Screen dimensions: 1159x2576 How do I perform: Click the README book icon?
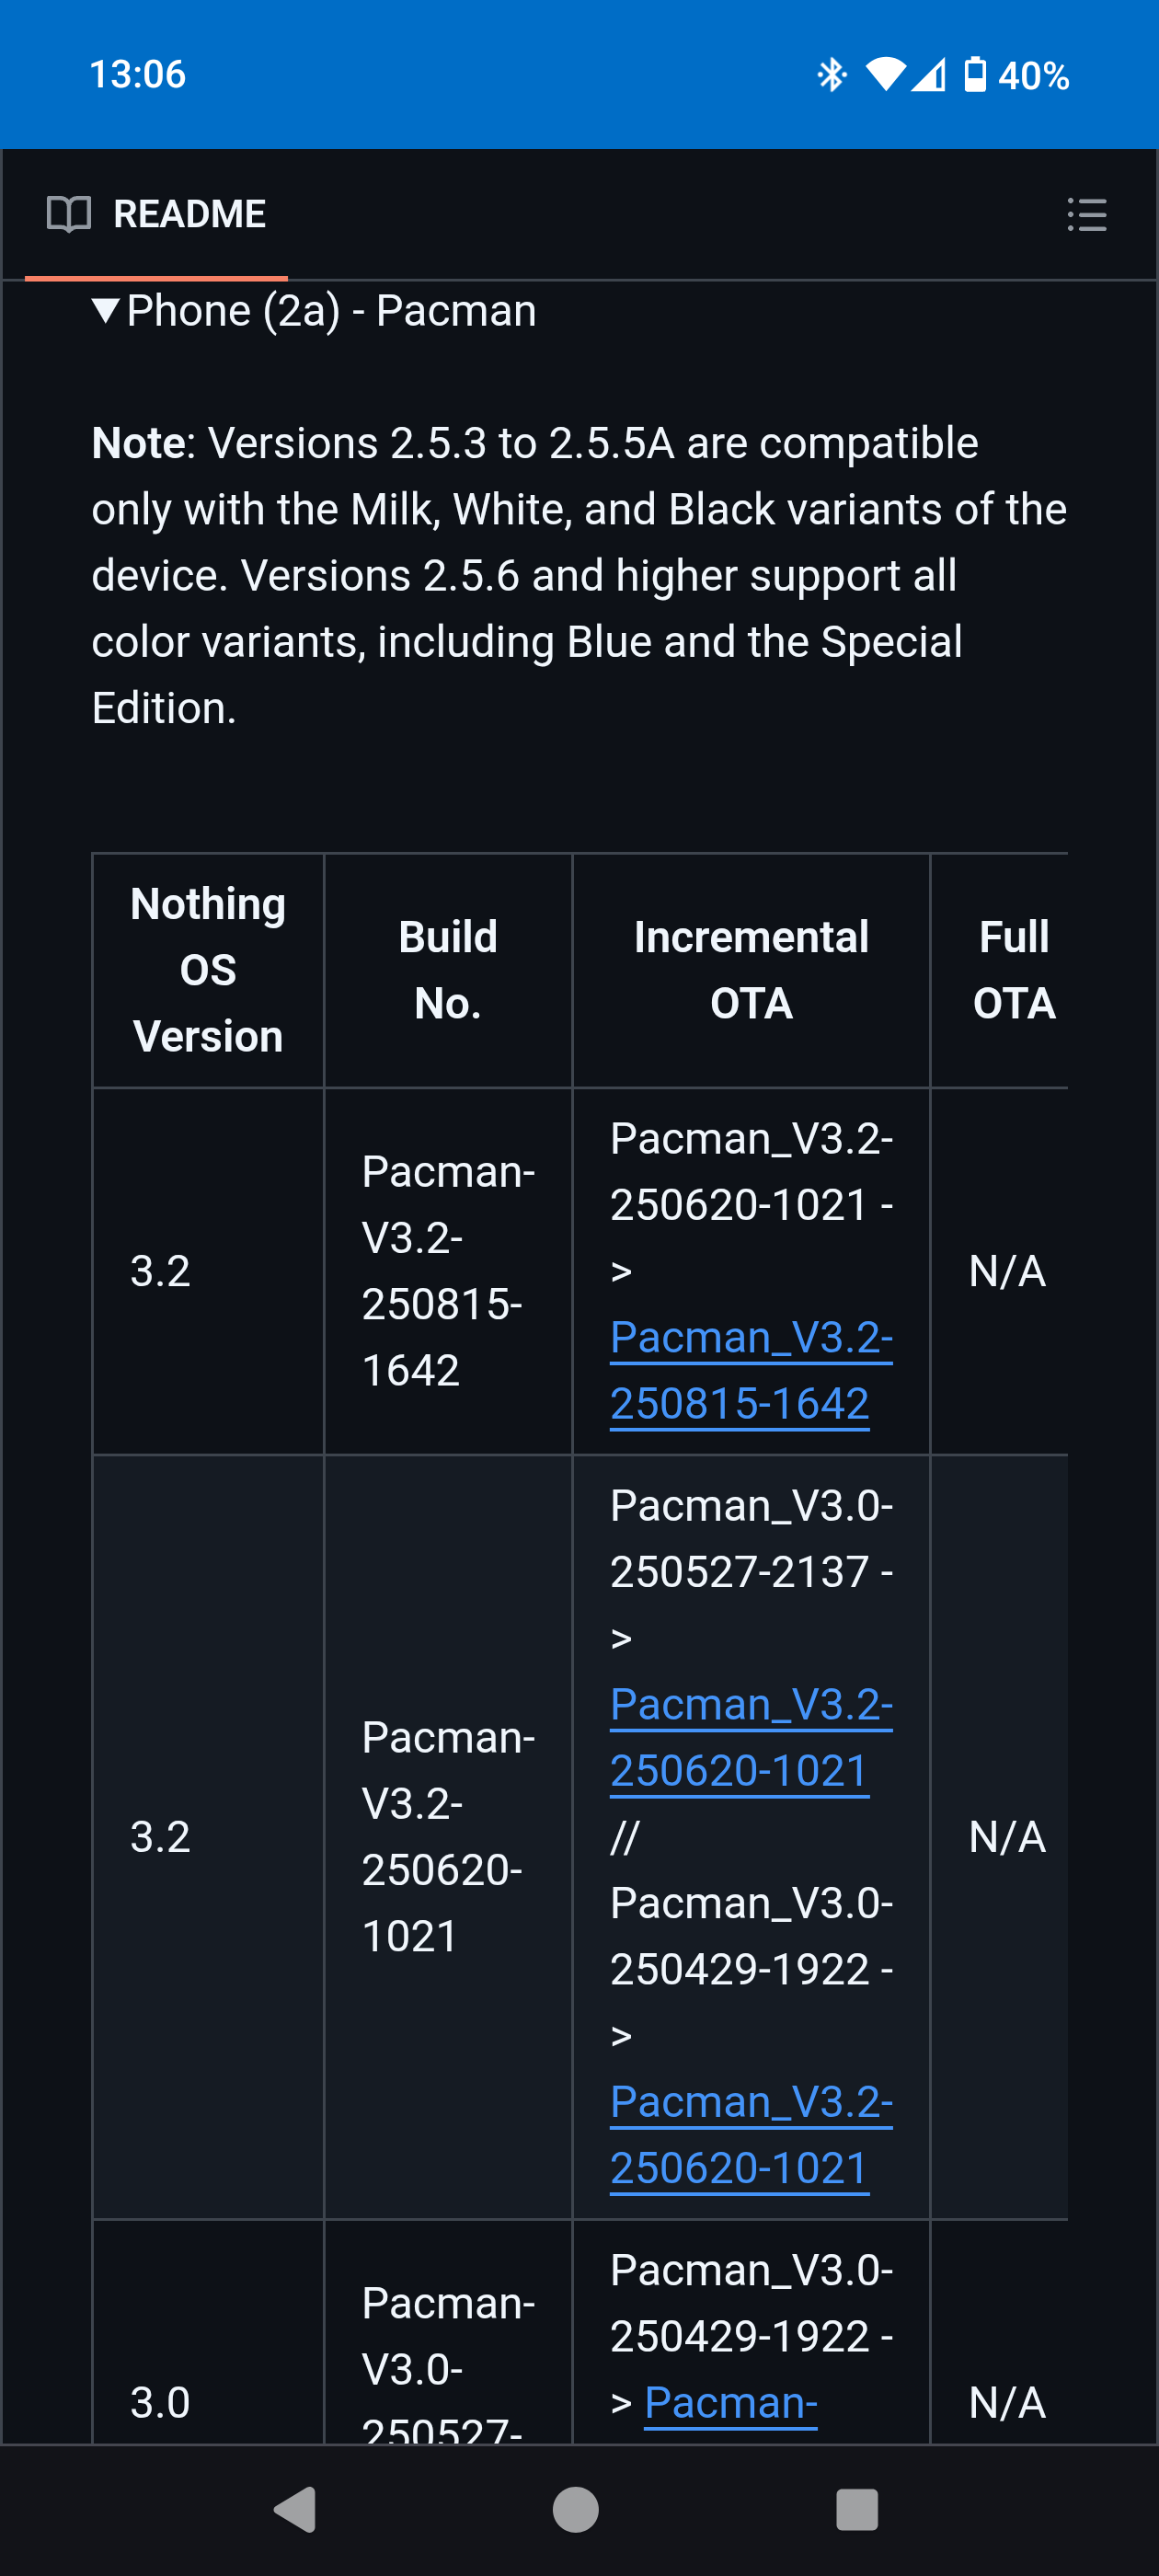(x=69, y=214)
